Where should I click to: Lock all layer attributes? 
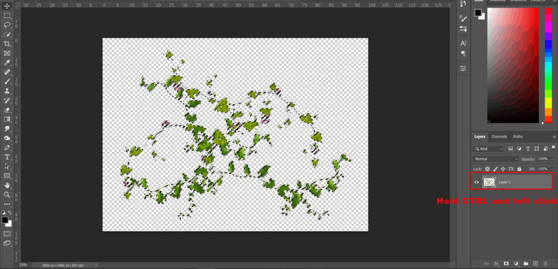(x=519, y=169)
